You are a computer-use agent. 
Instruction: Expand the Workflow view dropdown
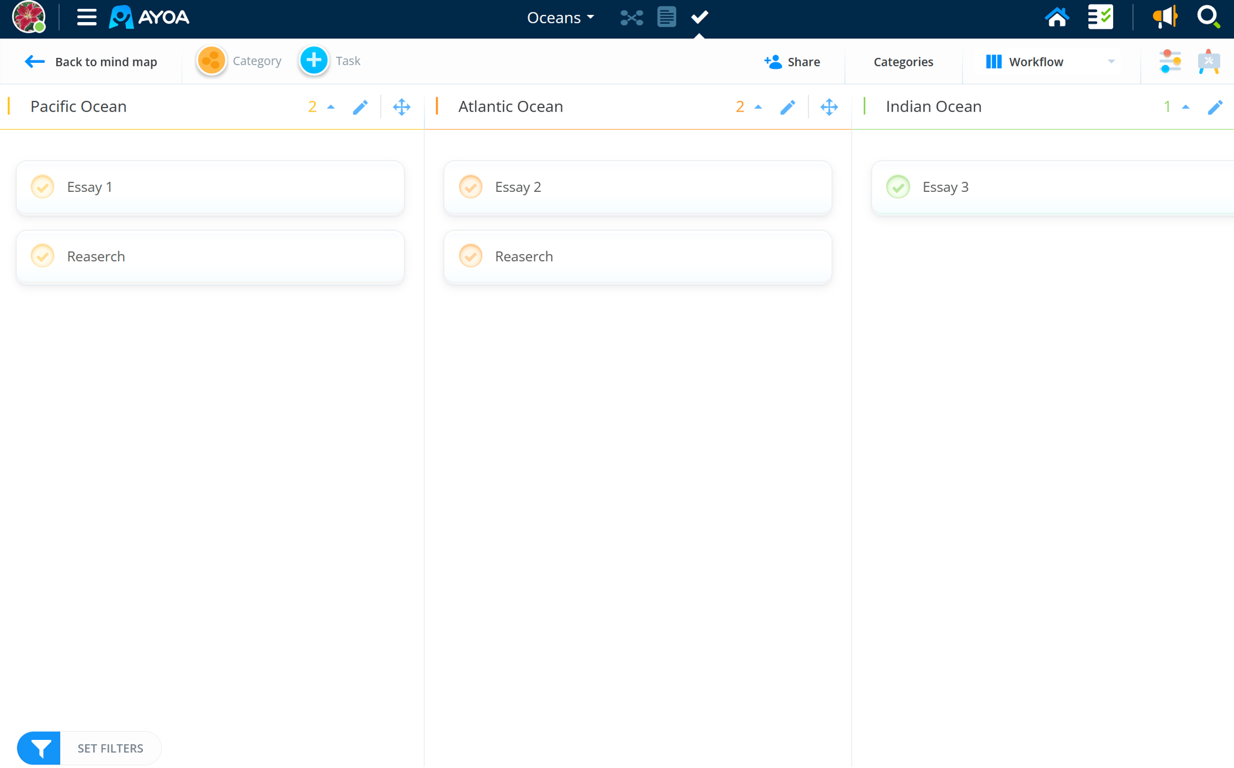coord(1110,62)
